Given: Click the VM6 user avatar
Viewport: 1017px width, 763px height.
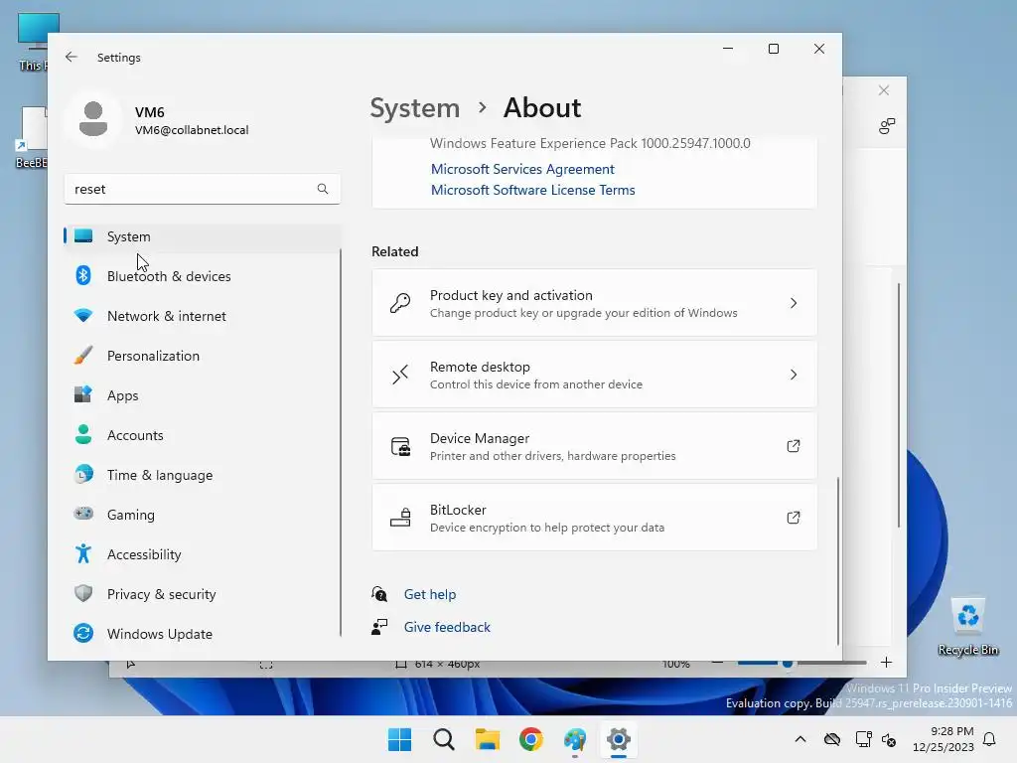Looking at the screenshot, I should [x=93, y=119].
